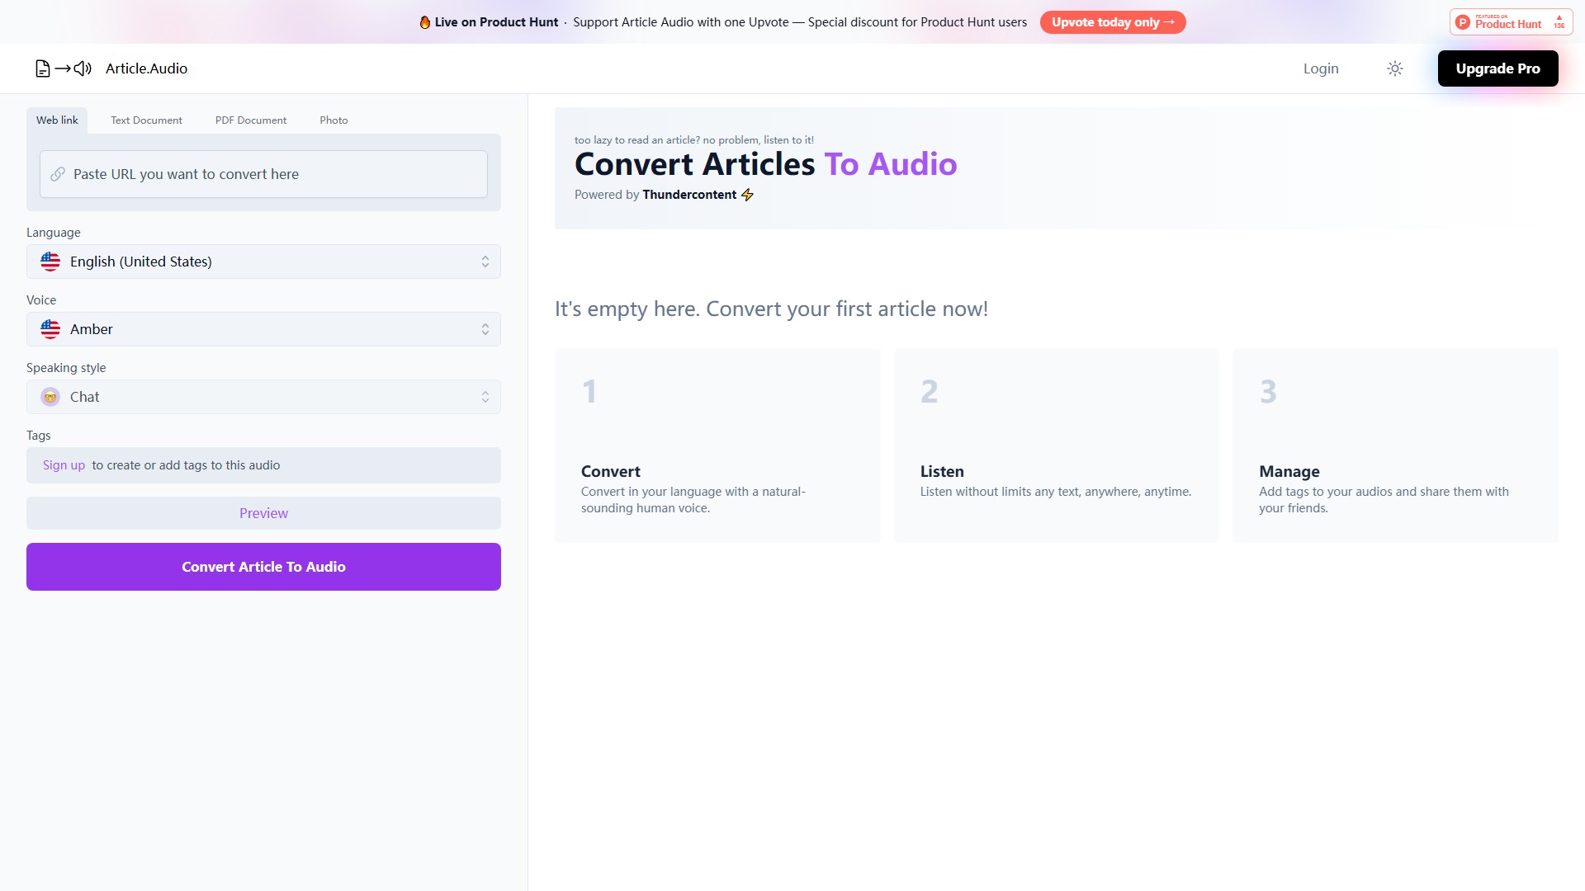Toggle the light/dark theme with the sun icon

point(1394,68)
